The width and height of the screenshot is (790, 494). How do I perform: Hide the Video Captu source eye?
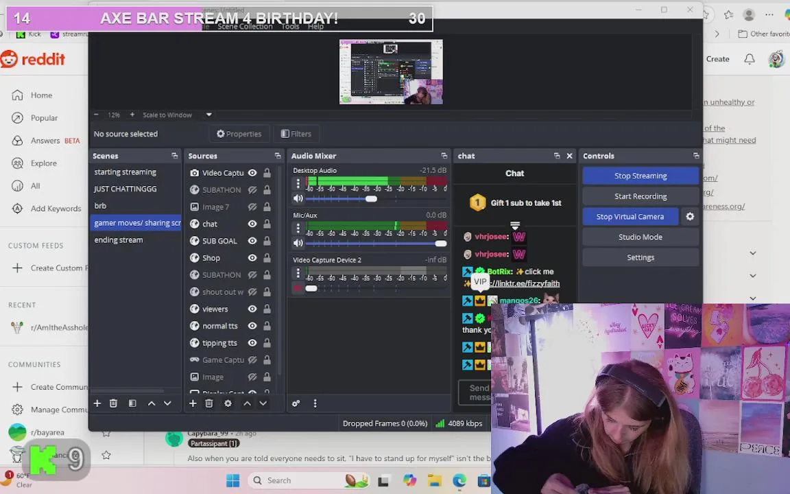click(x=252, y=173)
